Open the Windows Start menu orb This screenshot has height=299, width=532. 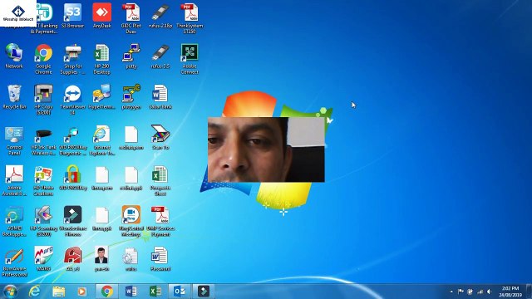10,292
